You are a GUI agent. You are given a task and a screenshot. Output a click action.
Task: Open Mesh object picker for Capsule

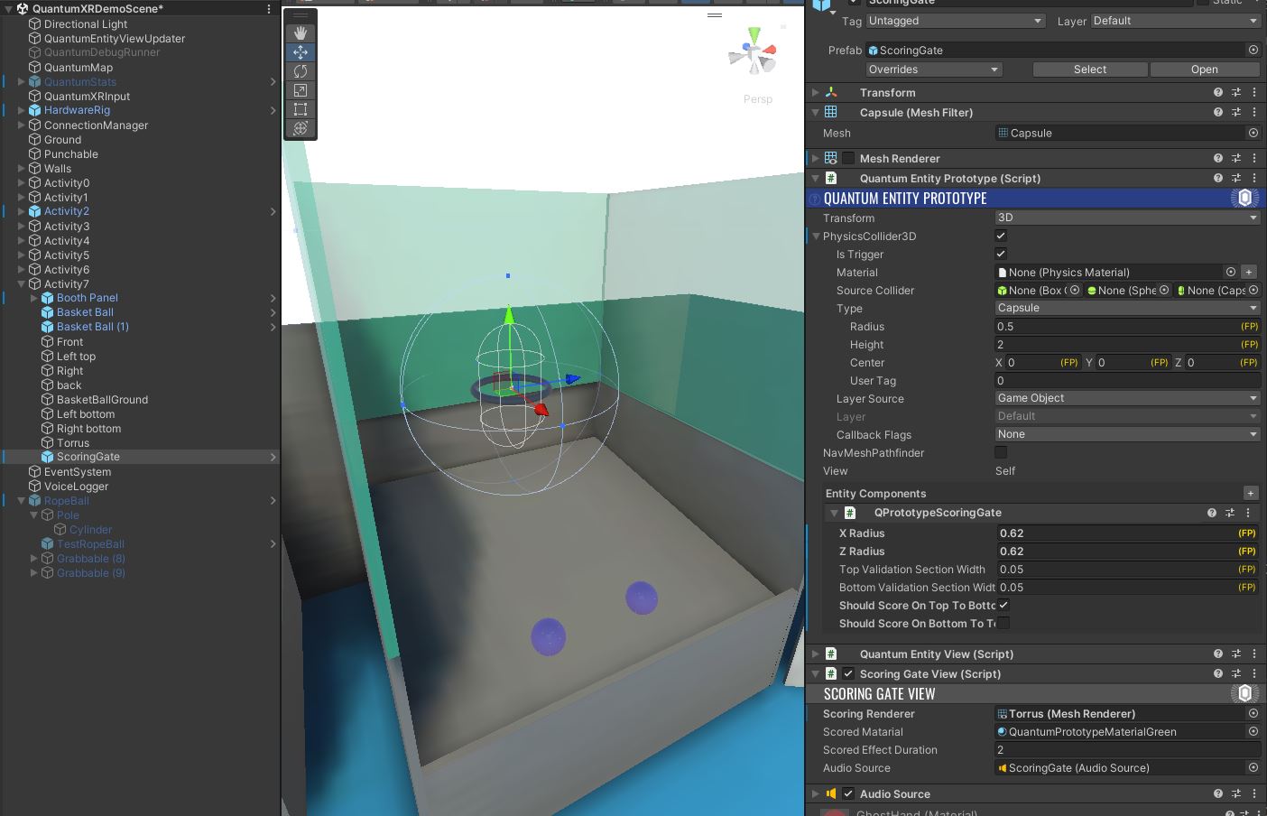(1253, 133)
